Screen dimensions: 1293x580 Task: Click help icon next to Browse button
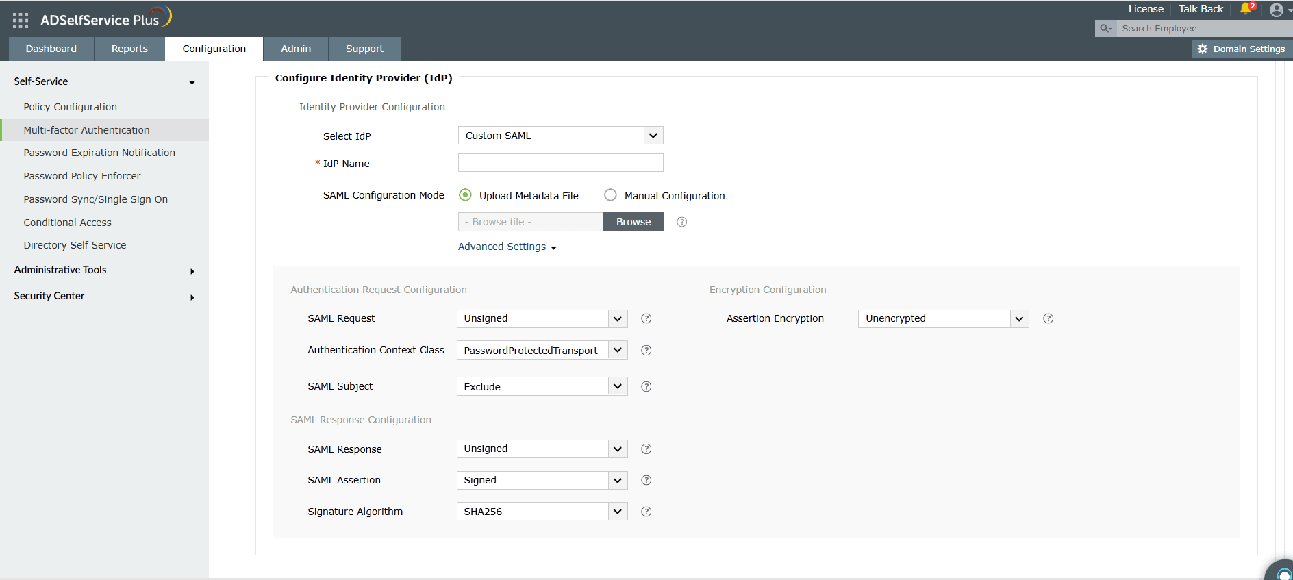(681, 222)
